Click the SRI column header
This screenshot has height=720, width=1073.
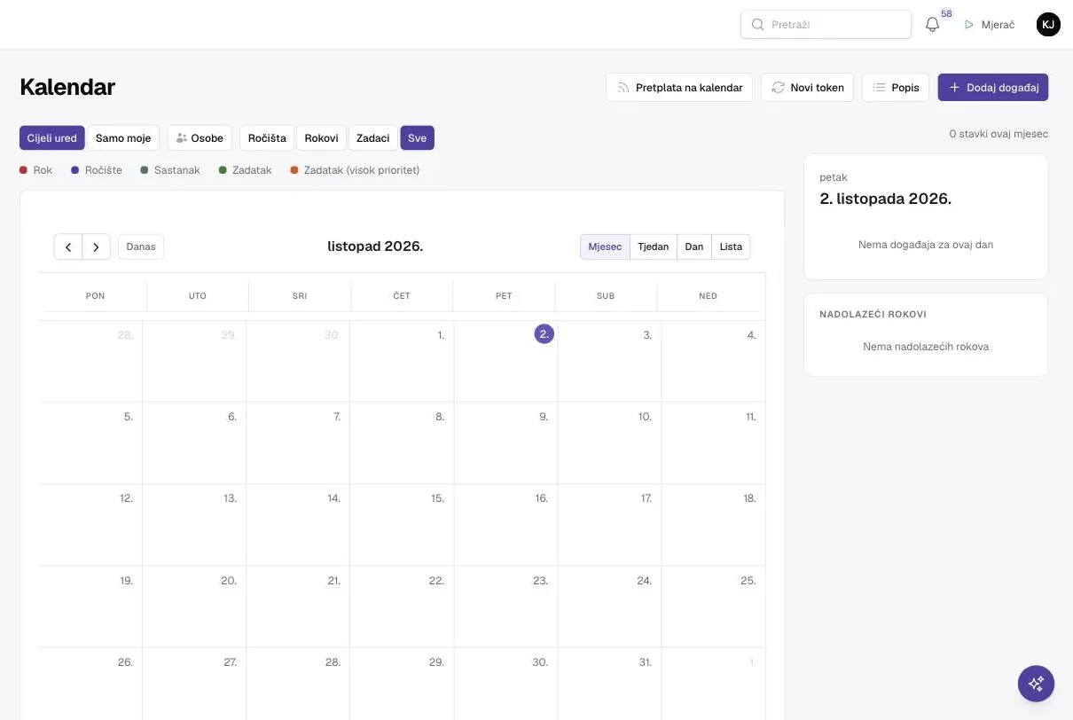click(x=300, y=296)
